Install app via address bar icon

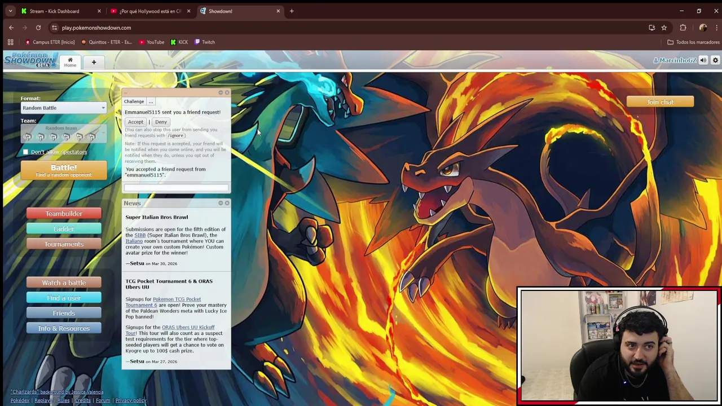tap(651, 28)
